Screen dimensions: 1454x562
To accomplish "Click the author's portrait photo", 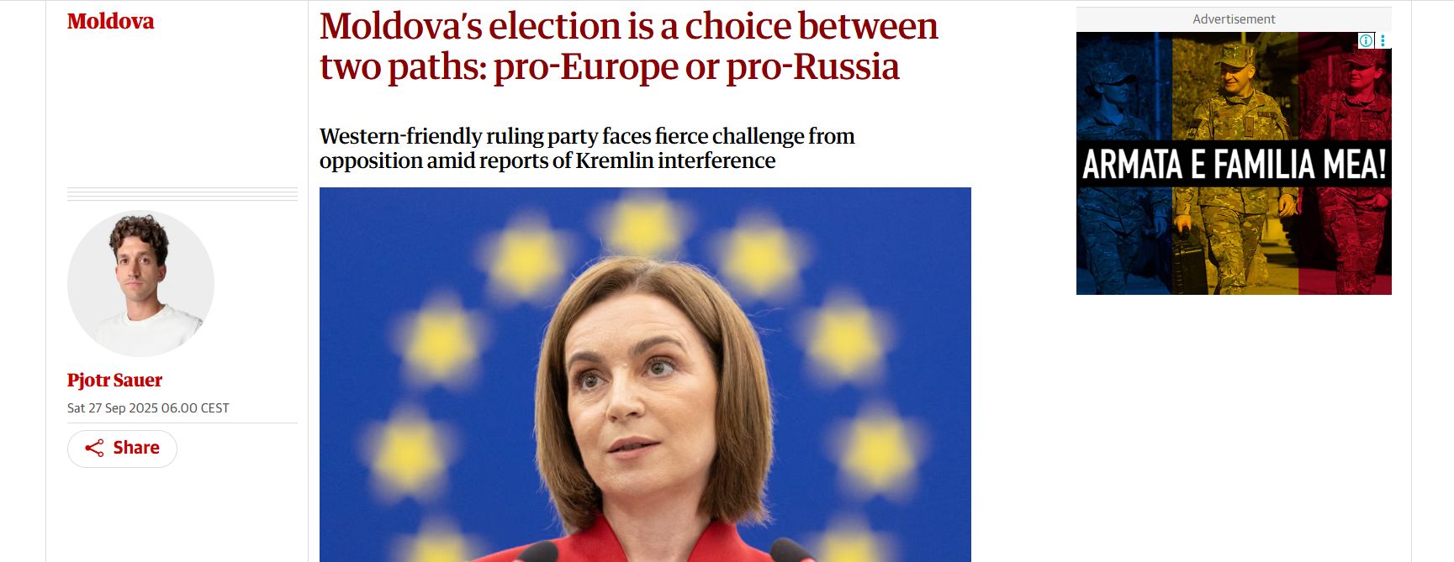I will click(x=140, y=283).
